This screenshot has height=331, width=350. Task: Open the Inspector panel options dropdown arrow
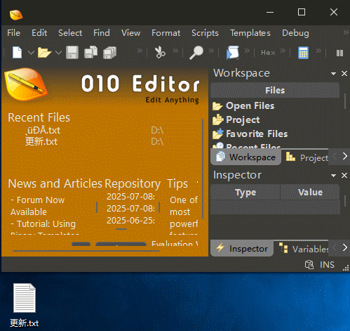coord(333,176)
